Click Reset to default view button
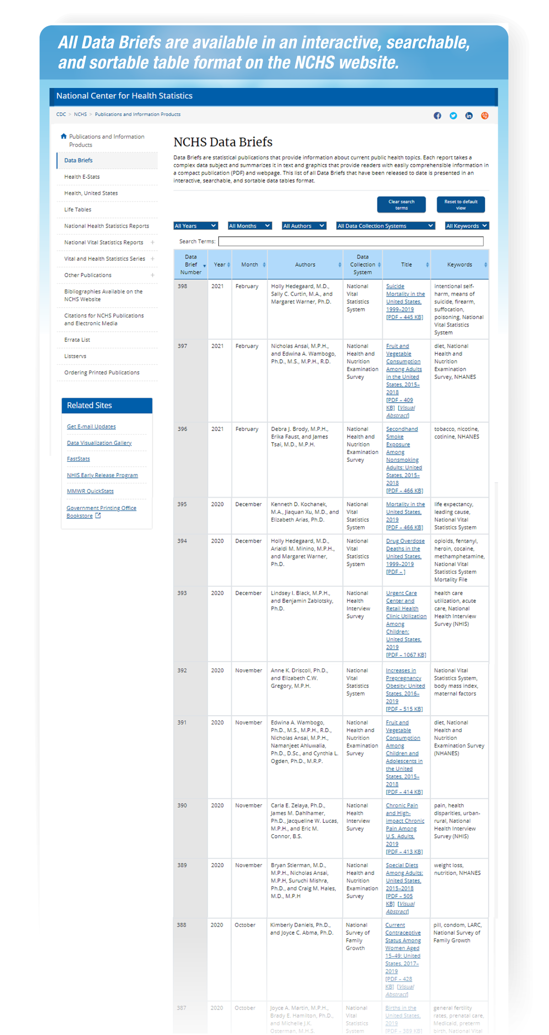549x1035 pixels. point(461,205)
